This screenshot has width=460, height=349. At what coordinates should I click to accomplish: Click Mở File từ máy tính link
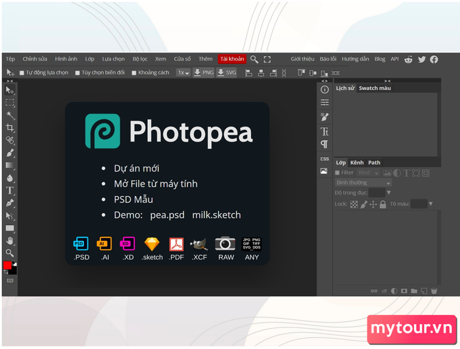(x=156, y=184)
